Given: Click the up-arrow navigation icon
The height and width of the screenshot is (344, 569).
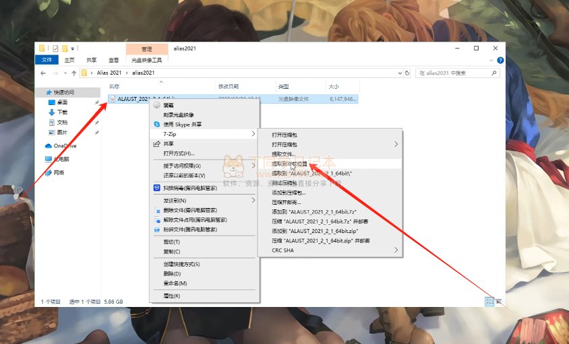Looking at the screenshot, I should pos(73,73).
